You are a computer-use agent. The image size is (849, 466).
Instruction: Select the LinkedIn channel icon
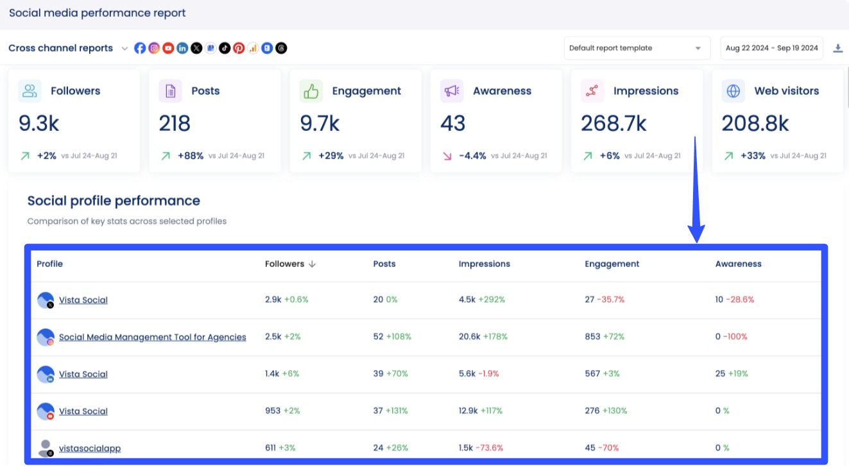[x=182, y=47]
